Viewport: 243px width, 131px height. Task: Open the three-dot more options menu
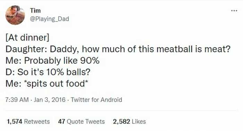pos(234,11)
